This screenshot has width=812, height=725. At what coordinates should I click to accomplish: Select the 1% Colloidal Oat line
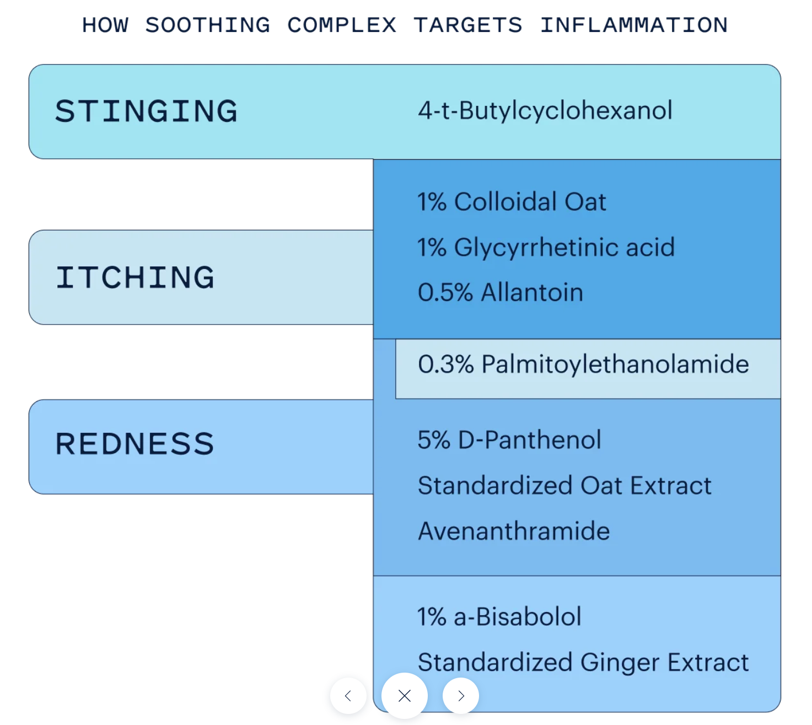[512, 202]
